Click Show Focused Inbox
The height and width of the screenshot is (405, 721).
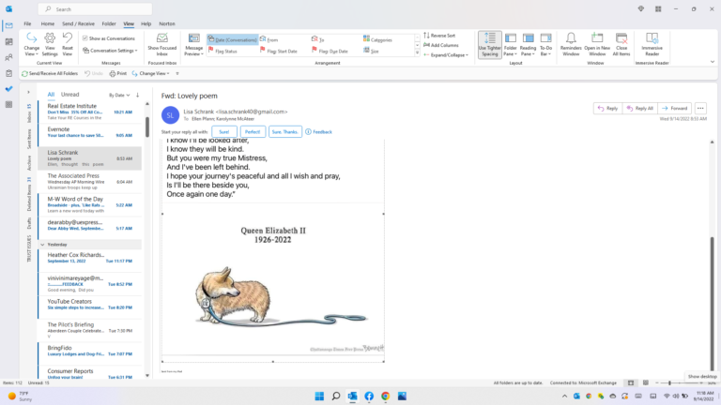(161, 45)
